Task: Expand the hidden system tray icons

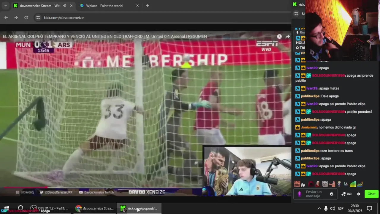Action: 319,208
